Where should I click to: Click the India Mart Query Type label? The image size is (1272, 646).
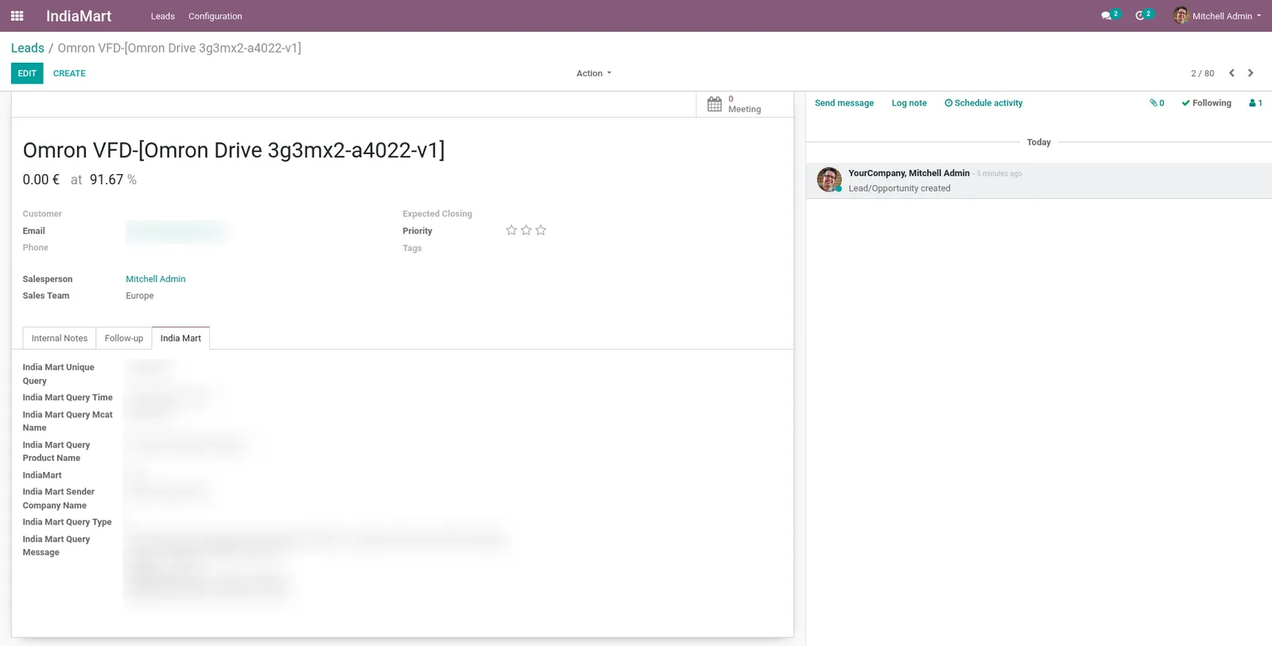click(x=67, y=522)
